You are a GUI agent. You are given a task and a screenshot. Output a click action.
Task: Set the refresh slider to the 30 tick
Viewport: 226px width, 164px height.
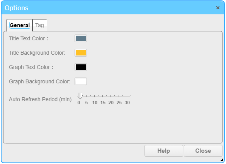click(127, 96)
